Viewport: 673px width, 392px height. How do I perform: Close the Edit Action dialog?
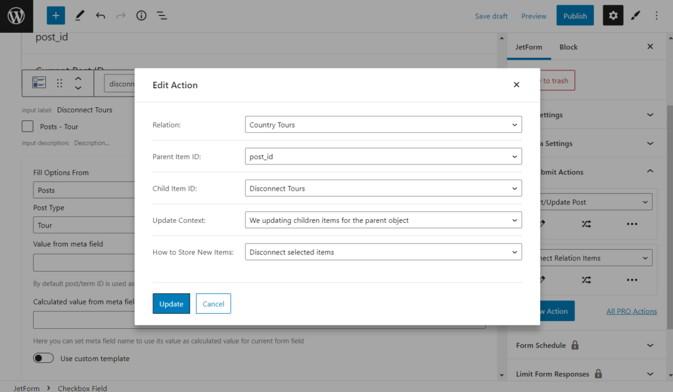517,85
